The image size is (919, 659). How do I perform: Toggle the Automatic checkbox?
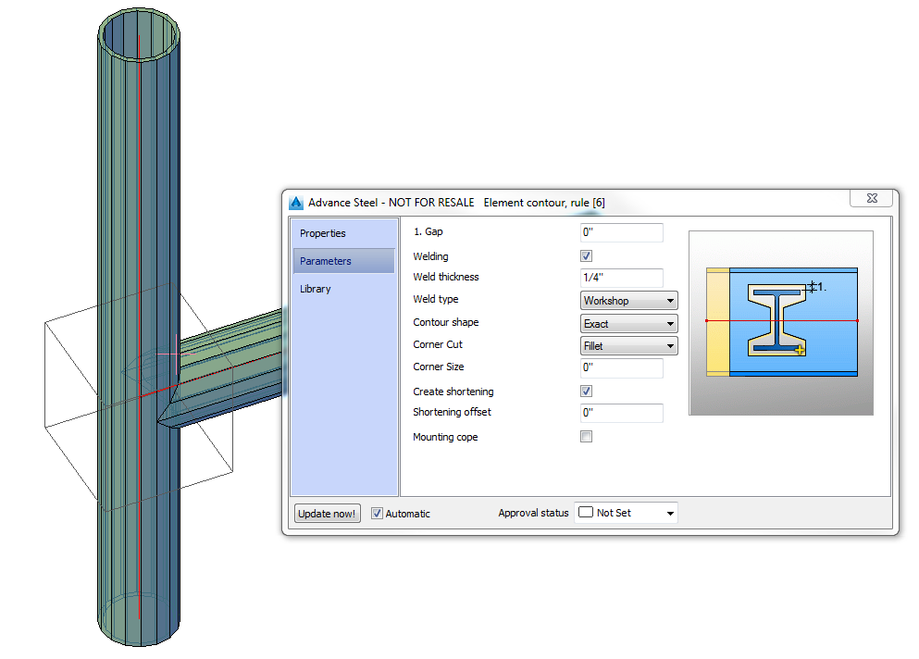coord(377,514)
